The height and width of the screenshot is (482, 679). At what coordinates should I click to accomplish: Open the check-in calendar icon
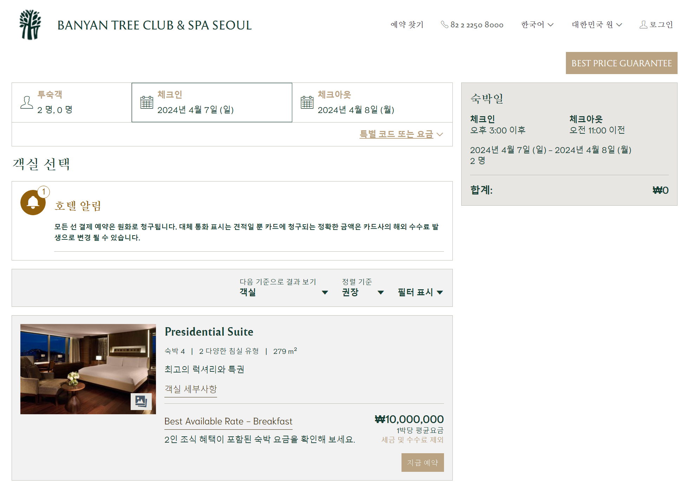[x=147, y=102]
